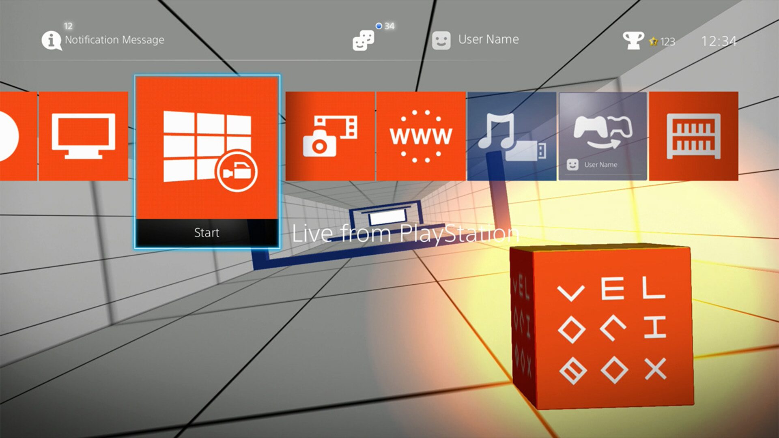Select the User Name avatar in the top bar
Image resolution: width=779 pixels, height=438 pixels.
coord(441,39)
